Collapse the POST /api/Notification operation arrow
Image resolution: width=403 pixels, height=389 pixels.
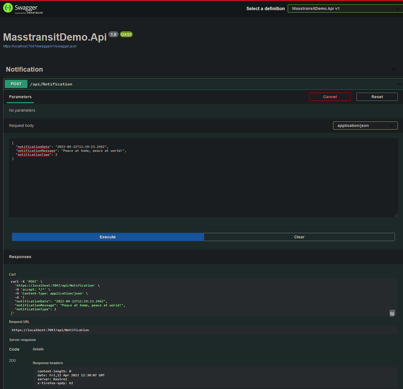(x=399, y=84)
